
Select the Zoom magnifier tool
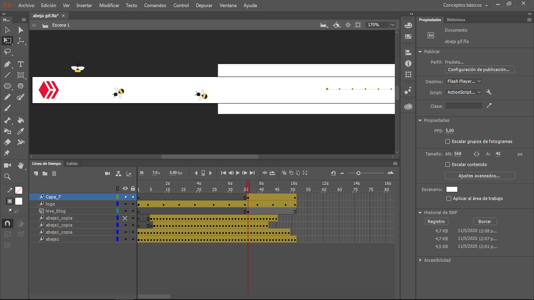pyautogui.click(x=7, y=177)
